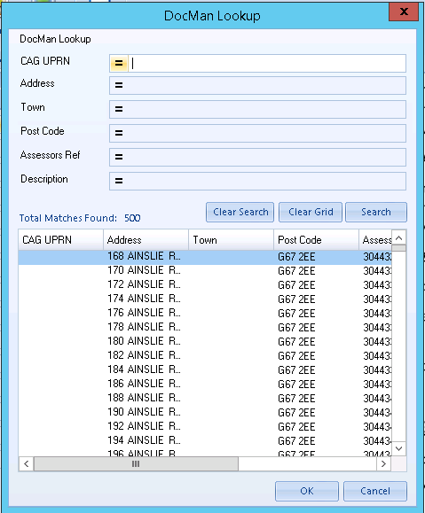
Task: Select the 192 AINSLIE R... row
Action: pyautogui.click(x=205, y=427)
